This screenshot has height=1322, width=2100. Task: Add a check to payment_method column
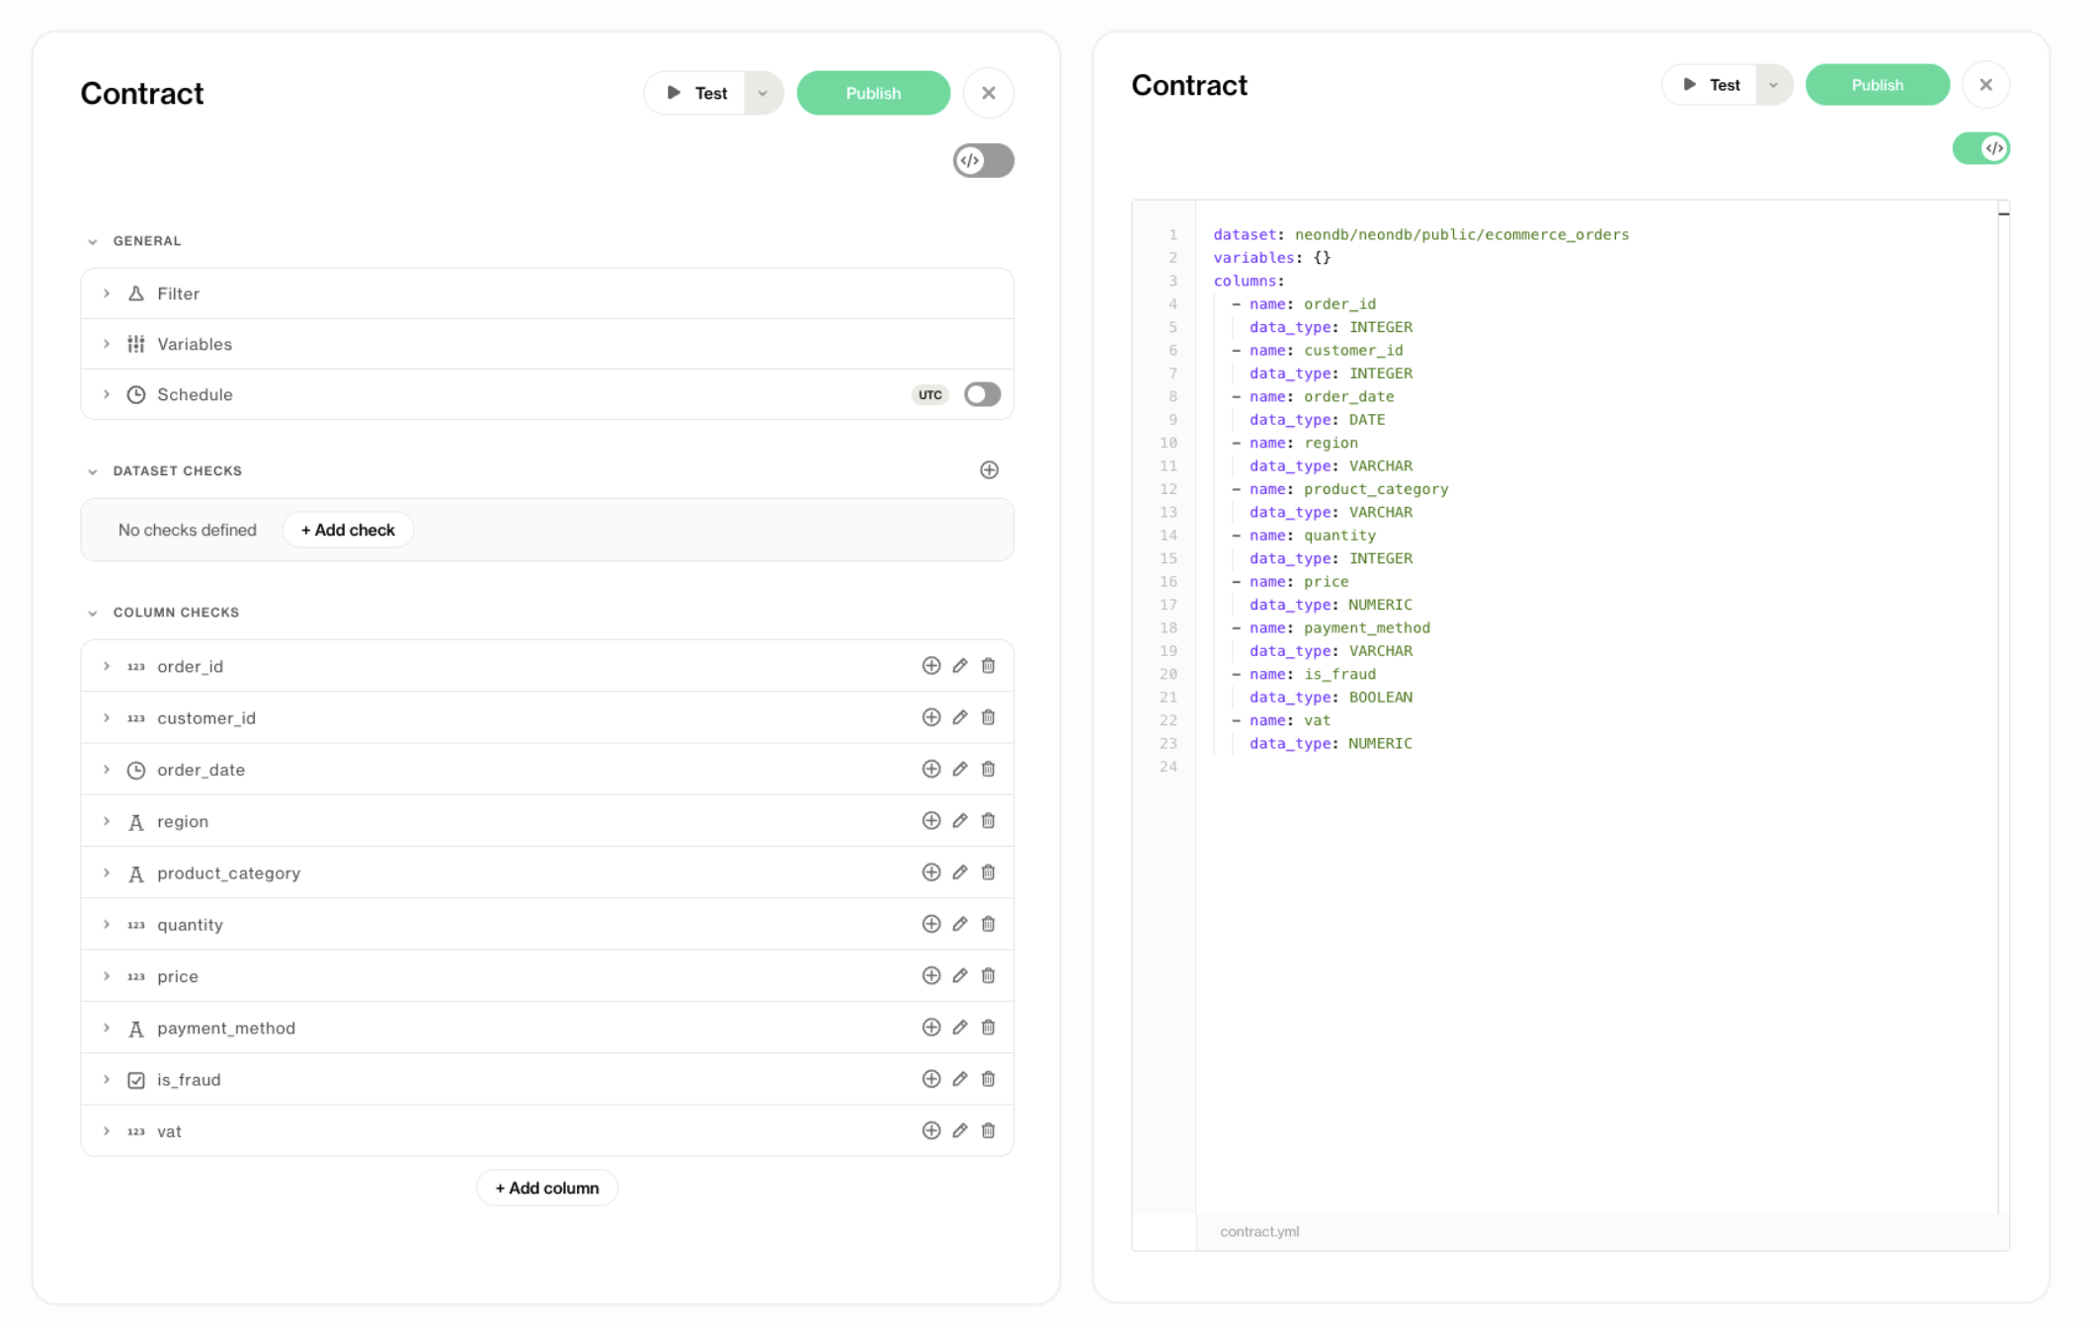(930, 1028)
